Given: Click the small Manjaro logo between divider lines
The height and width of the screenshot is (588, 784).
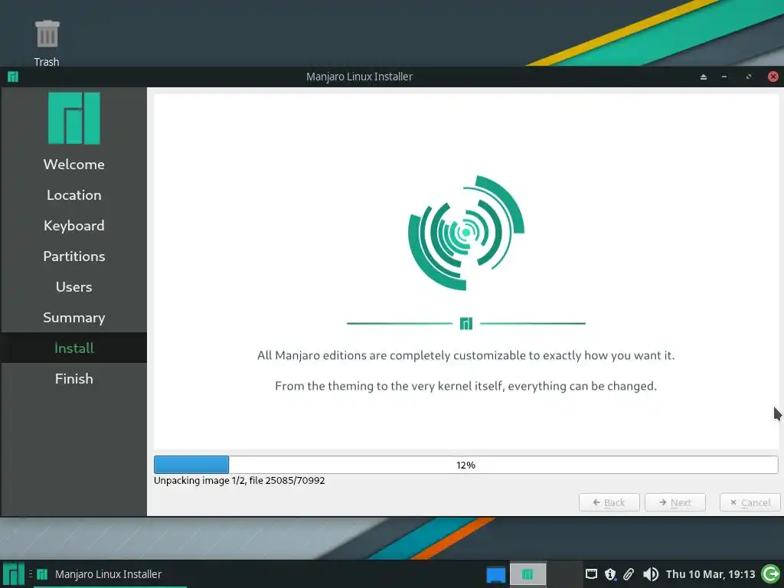Looking at the screenshot, I should click(466, 324).
